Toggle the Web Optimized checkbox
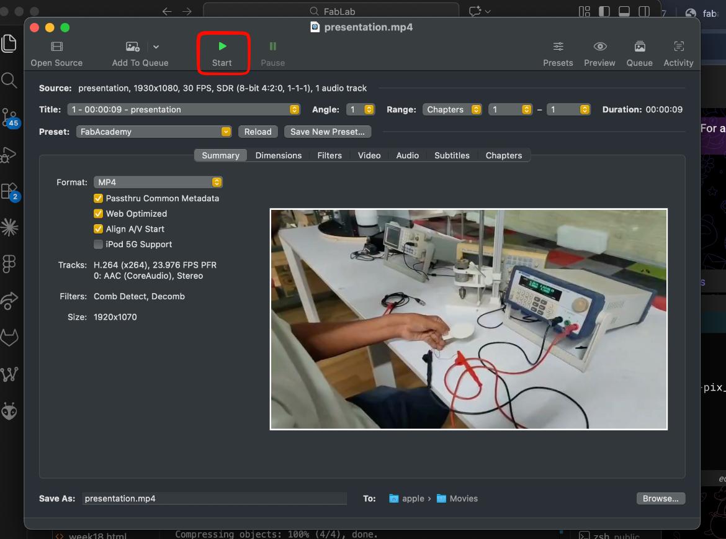The height and width of the screenshot is (539, 726). [x=98, y=214]
